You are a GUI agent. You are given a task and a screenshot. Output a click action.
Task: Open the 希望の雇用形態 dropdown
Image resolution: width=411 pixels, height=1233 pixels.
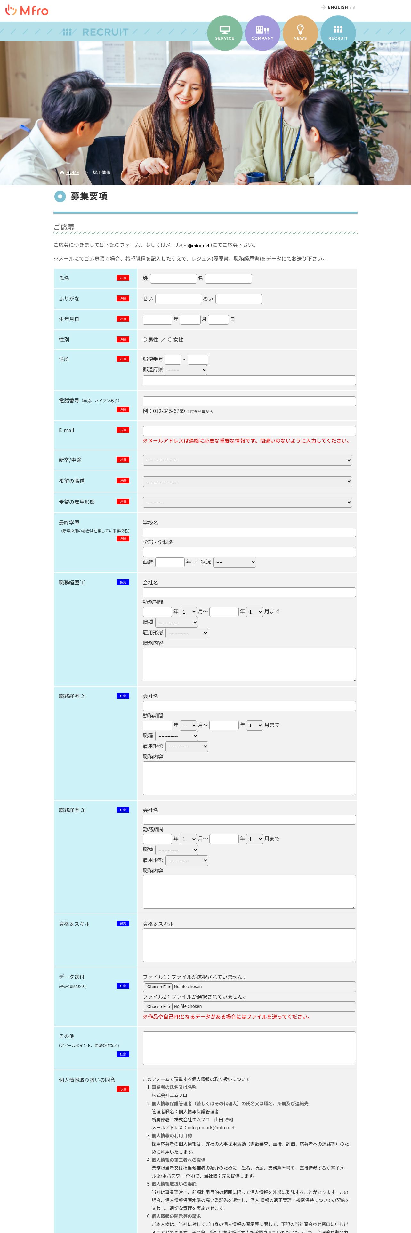click(x=247, y=502)
